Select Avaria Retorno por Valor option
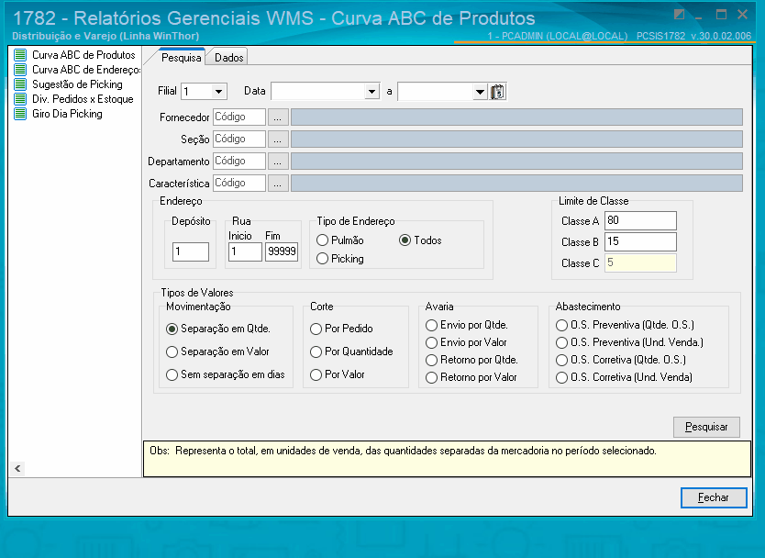 pos(431,378)
